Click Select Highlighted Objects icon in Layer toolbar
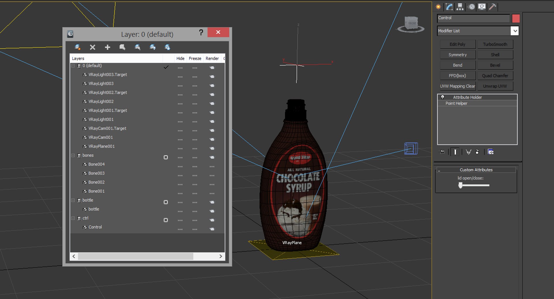 122,47
